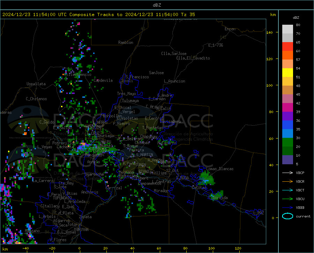
Task: Click the 45 dBZ value on the color scale
Action: [x=298, y=94]
